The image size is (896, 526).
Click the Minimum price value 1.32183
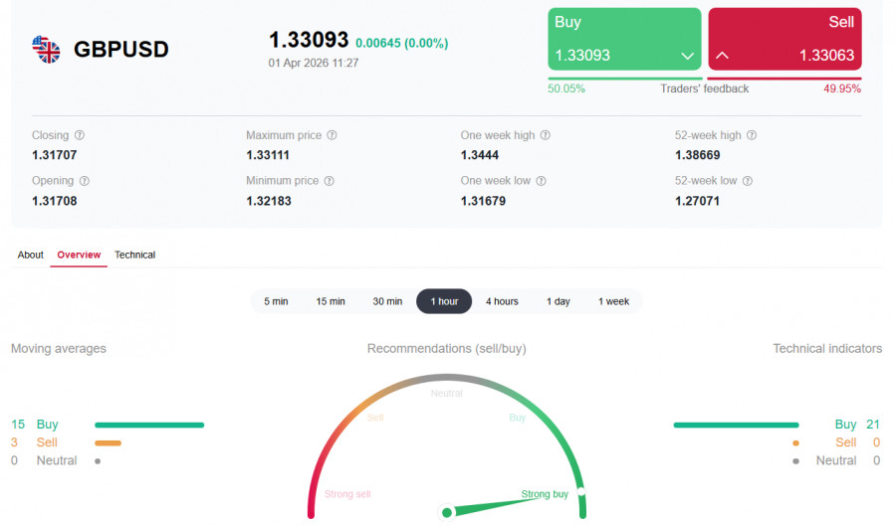pos(269,201)
